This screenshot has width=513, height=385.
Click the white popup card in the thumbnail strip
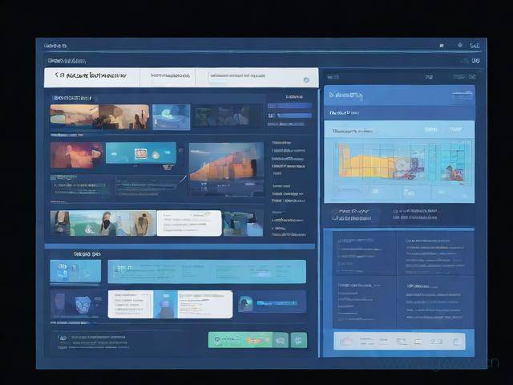pyautogui.click(x=188, y=223)
